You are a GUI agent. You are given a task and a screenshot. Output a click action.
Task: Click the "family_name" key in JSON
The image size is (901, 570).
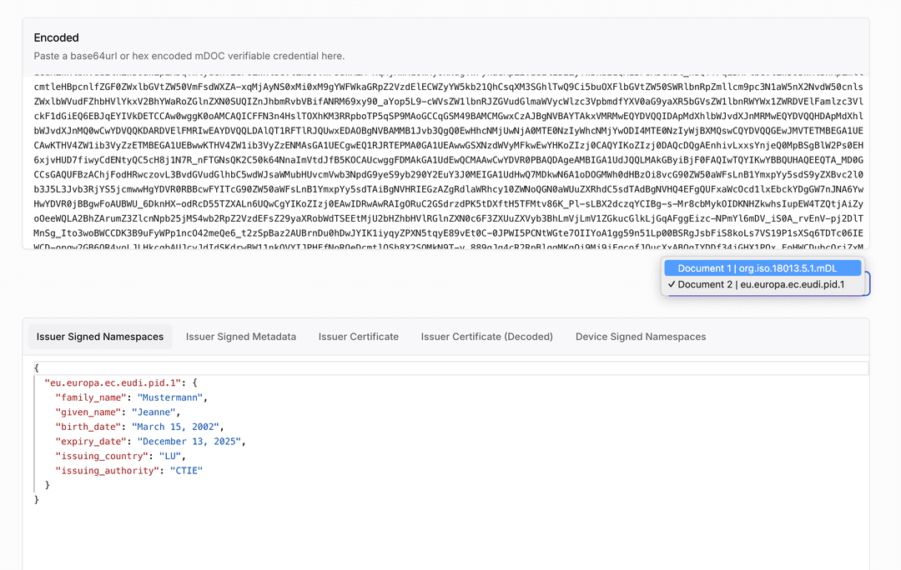coord(91,397)
